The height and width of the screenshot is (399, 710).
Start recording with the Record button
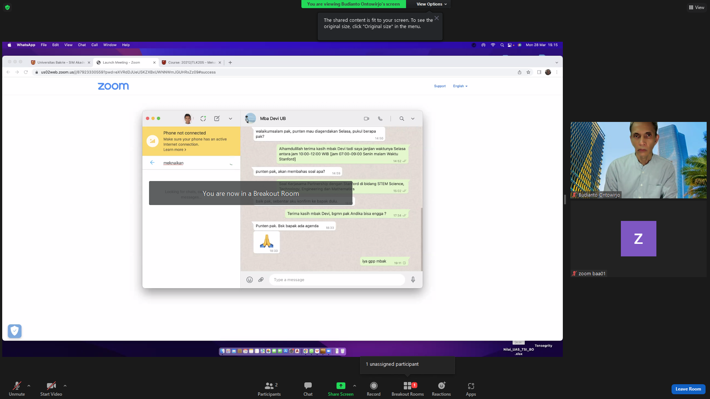373,389
